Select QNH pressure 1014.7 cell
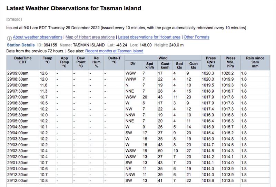This screenshot has height=187, width=276. click(x=211, y=145)
